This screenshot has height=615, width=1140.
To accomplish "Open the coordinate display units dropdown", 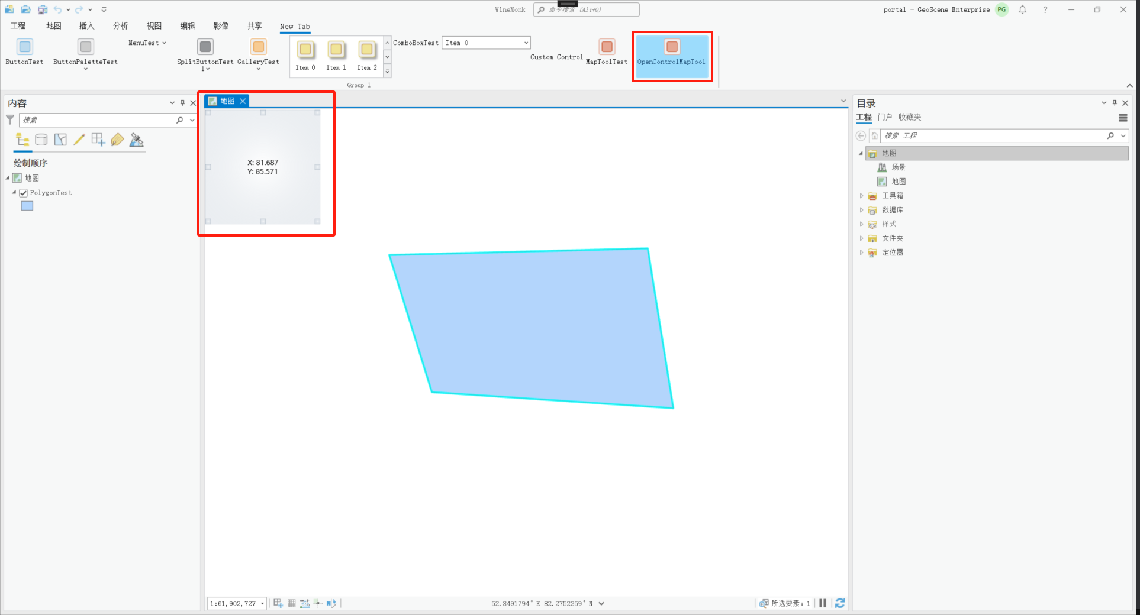I will pyautogui.click(x=601, y=604).
